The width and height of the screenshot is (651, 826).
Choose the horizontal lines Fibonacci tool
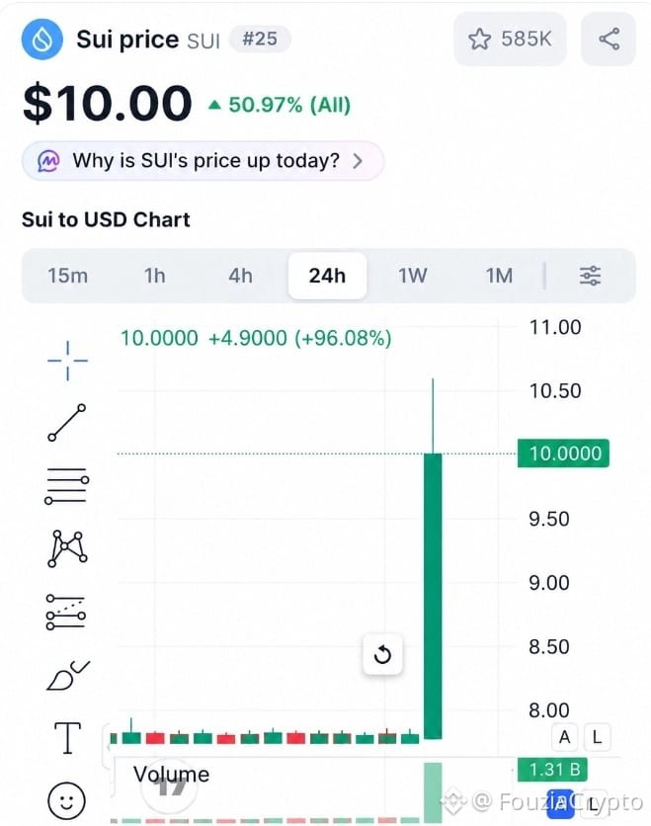(x=67, y=486)
